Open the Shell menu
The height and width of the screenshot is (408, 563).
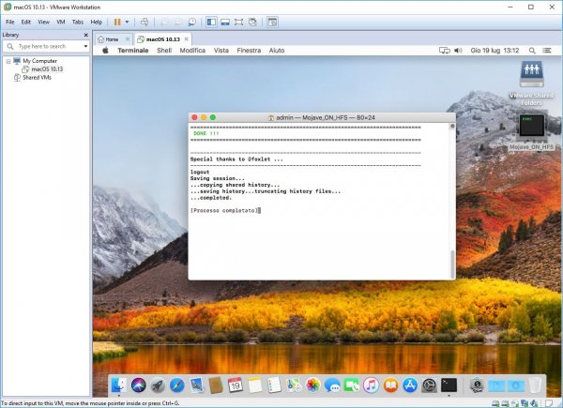[164, 51]
